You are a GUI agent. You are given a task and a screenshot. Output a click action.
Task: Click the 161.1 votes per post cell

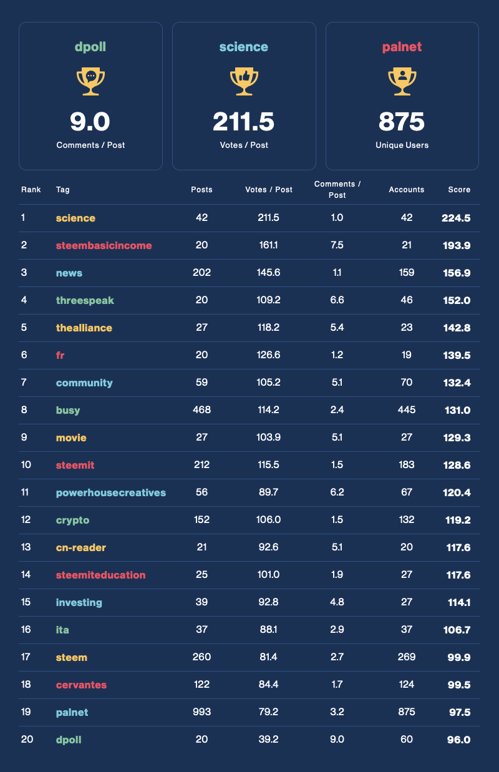[269, 245]
